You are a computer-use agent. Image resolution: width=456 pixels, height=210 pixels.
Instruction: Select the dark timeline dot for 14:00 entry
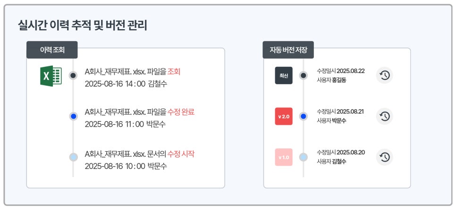73,75
